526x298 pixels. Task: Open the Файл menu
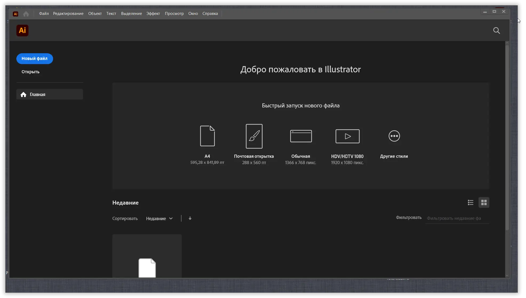coord(44,13)
